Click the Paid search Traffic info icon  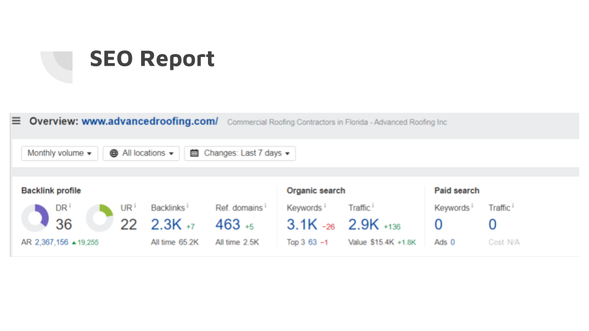[x=513, y=206]
